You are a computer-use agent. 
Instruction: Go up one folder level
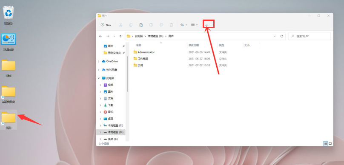pos(120,36)
